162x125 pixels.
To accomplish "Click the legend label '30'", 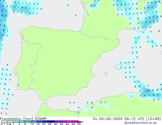I will [x=55, y=124].
